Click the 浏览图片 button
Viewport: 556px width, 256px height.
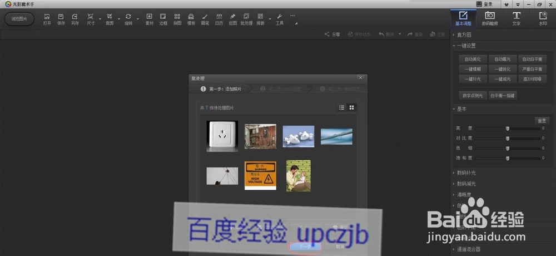[19, 19]
